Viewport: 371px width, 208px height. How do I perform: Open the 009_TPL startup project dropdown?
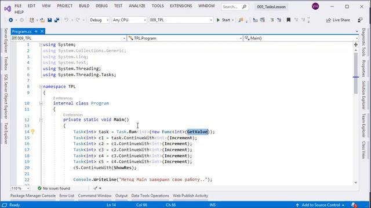tap(181, 20)
